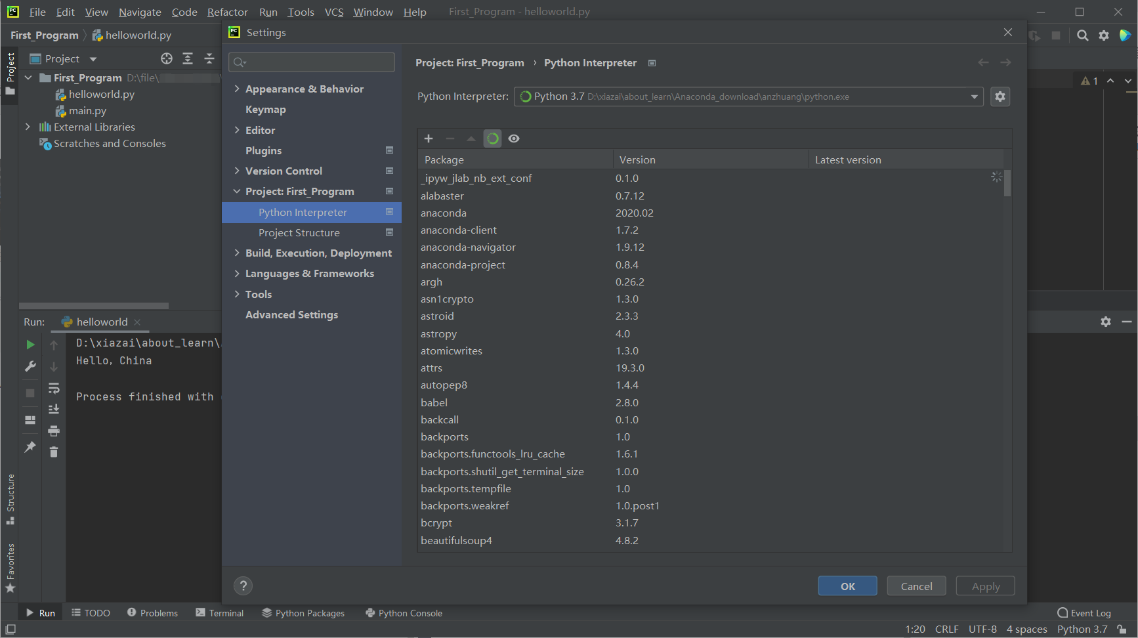Toggle the show early releases eye icon
Image resolution: width=1138 pixels, height=638 pixels.
tap(514, 138)
